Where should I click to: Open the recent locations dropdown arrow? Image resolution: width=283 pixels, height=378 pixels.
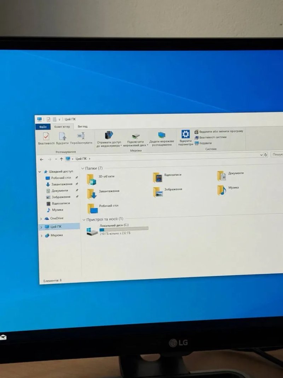(56, 159)
